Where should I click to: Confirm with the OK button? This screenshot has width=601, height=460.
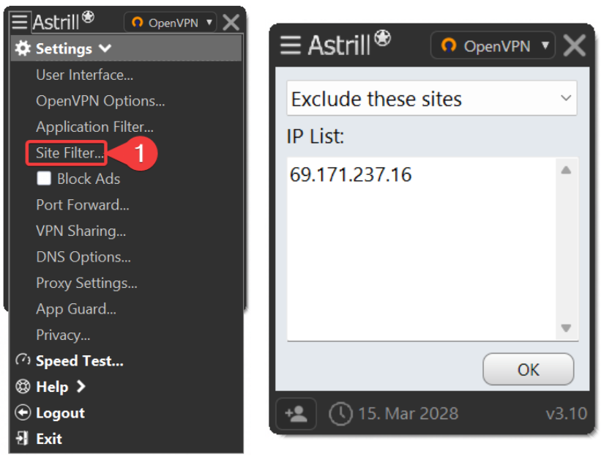coord(529,369)
